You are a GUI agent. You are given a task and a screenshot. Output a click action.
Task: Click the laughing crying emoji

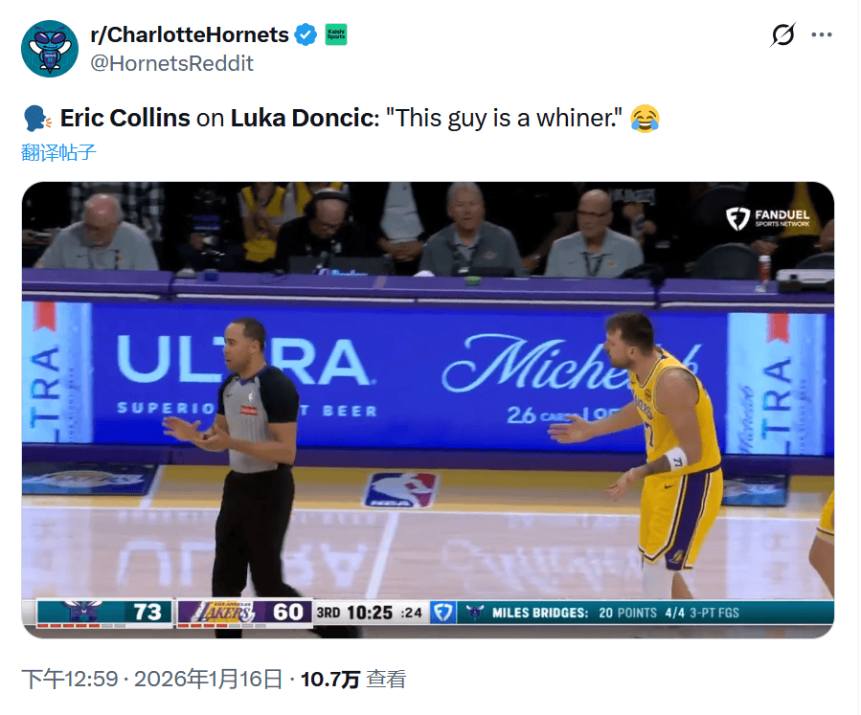(646, 119)
